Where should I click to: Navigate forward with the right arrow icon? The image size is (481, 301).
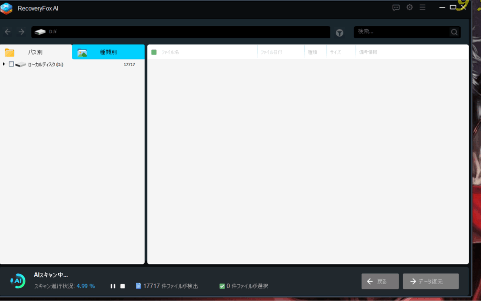click(21, 32)
